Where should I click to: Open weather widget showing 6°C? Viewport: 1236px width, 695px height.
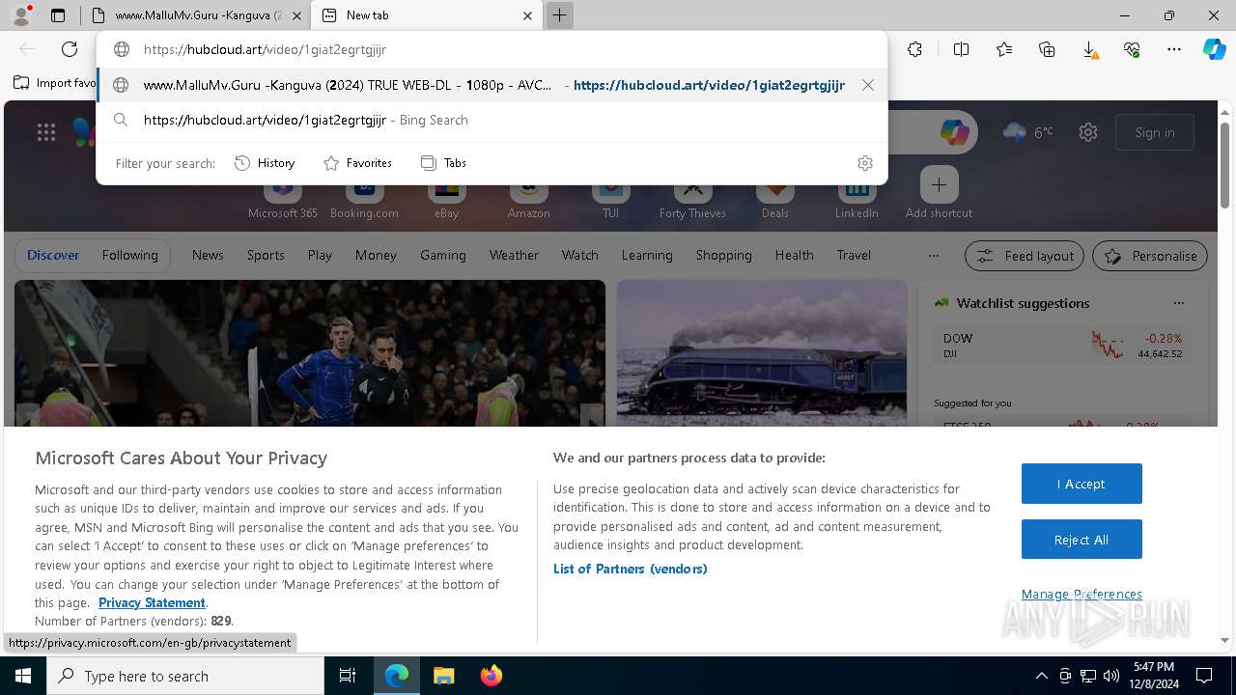1028,132
